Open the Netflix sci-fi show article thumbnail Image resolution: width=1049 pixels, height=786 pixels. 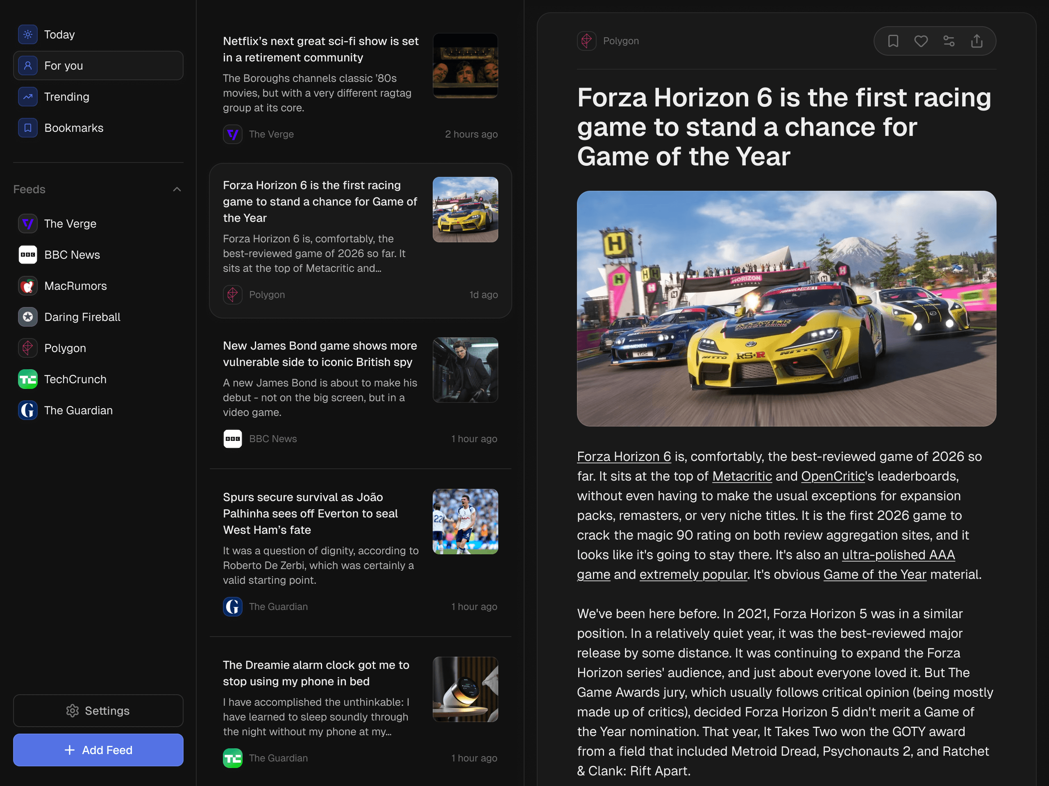click(465, 66)
